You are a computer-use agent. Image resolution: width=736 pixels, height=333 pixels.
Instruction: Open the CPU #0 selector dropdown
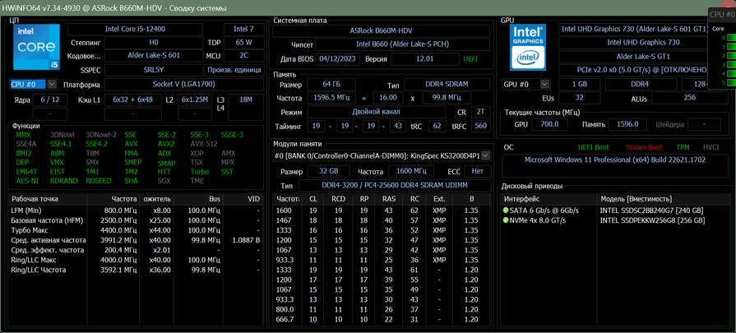click(x=52, y=85)
